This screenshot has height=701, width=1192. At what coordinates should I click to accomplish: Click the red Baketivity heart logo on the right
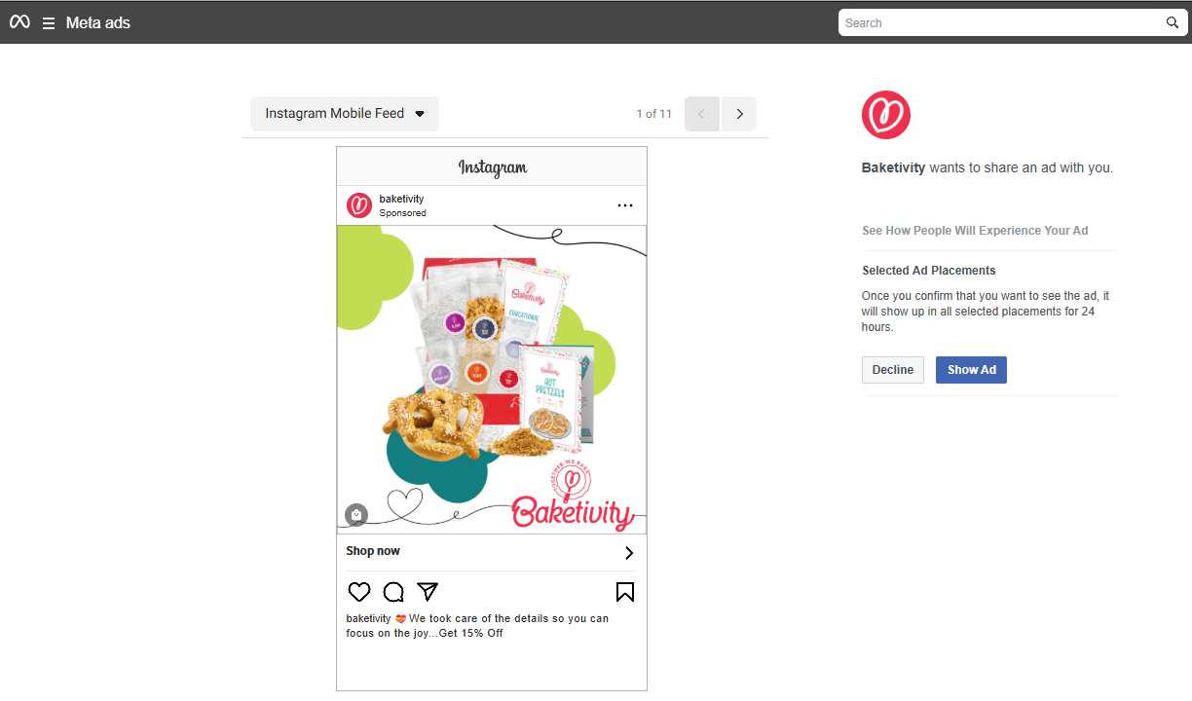[x=886, y=115]
